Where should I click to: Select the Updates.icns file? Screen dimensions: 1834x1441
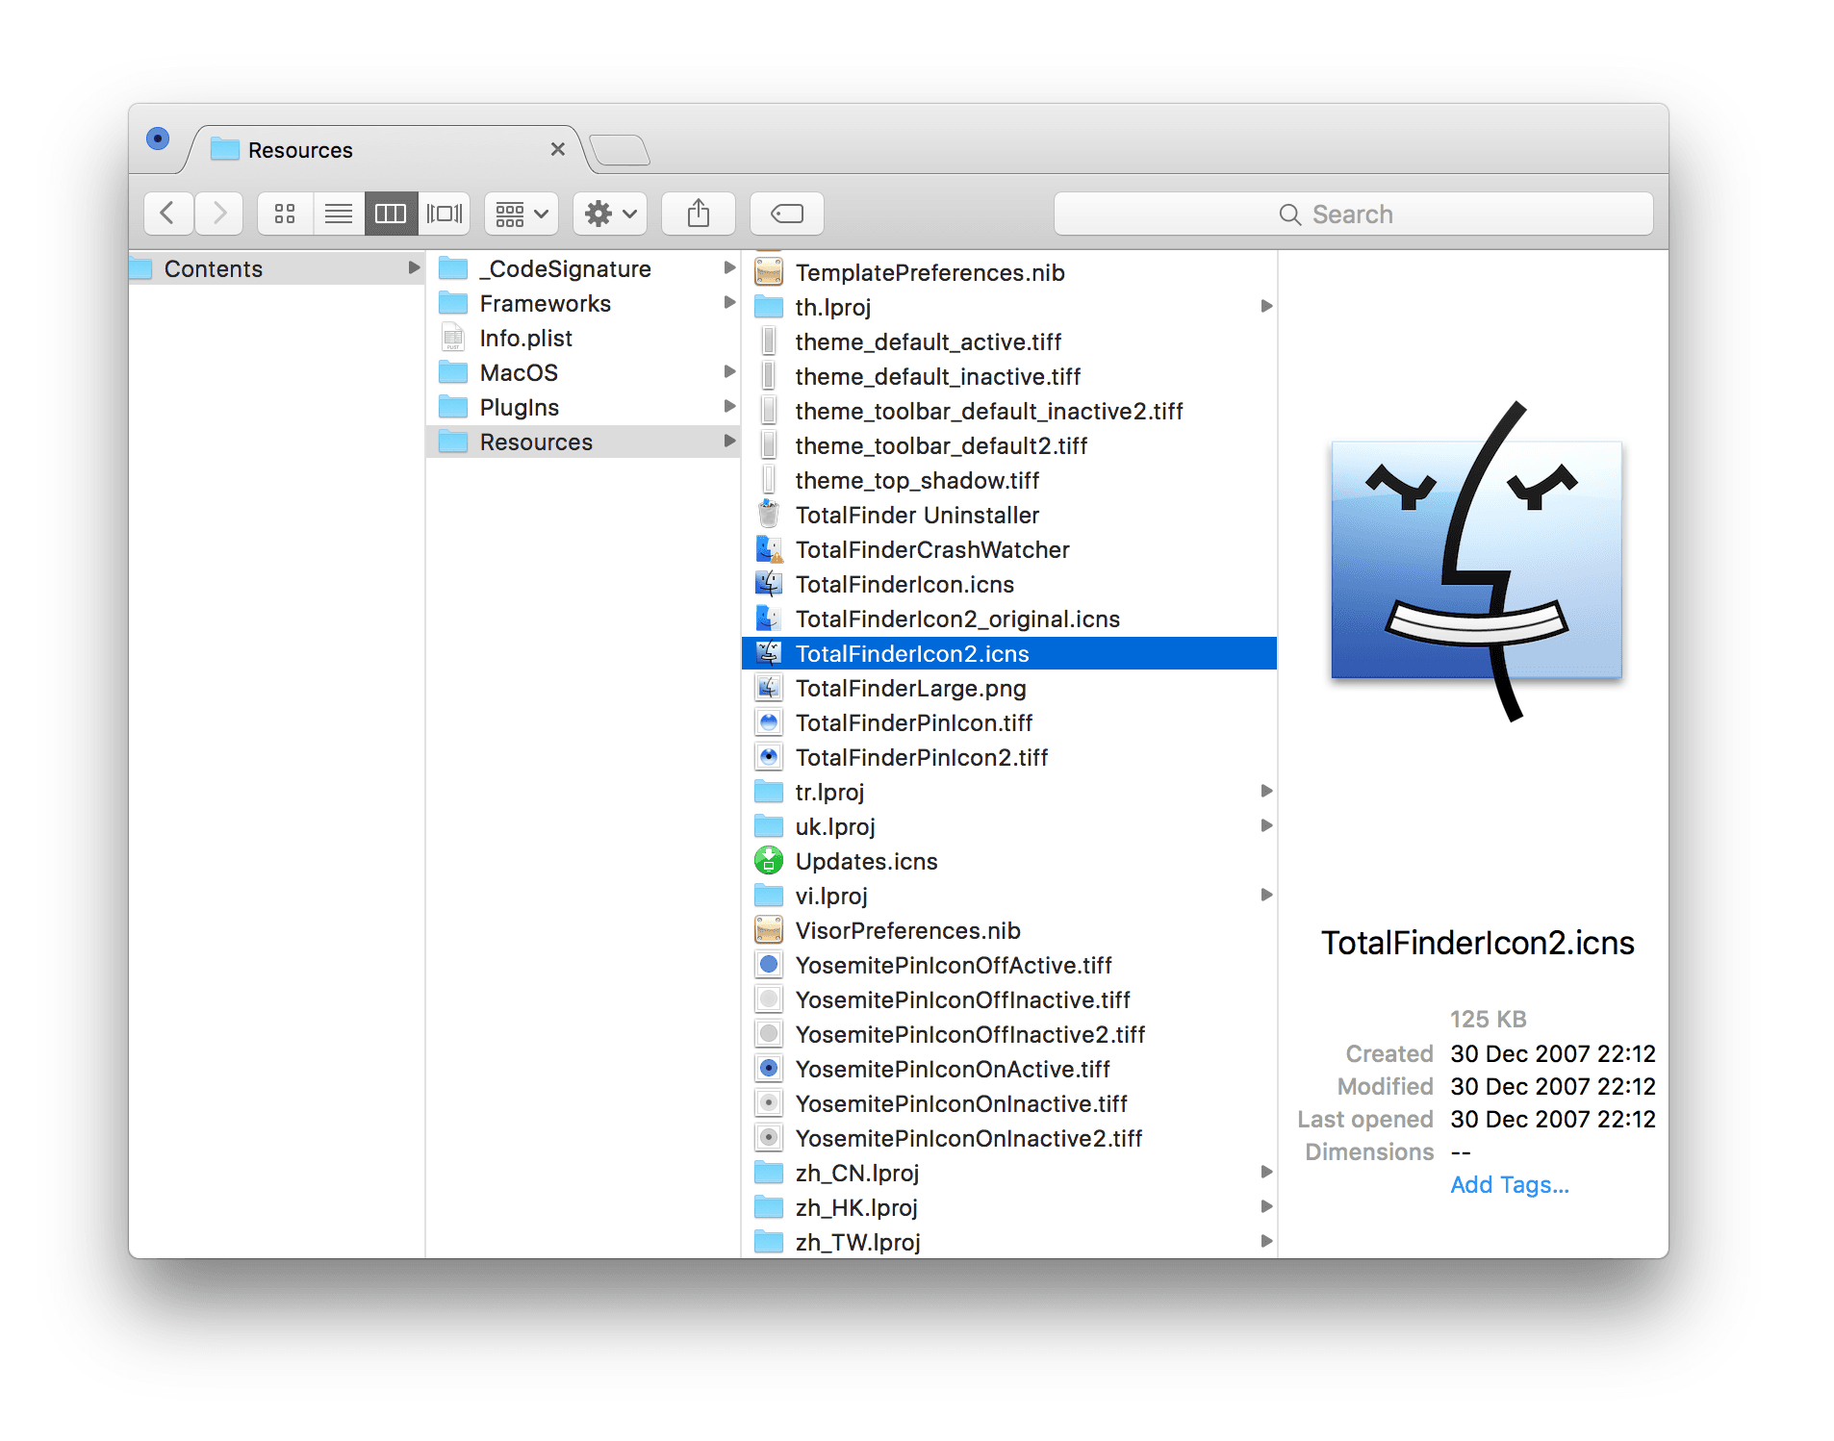click(866, 862)
